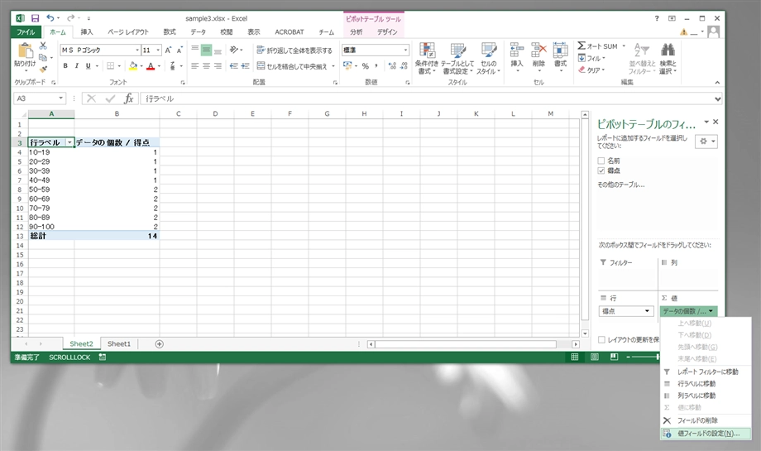Click the increase indent icon
The width and height of the screenshot is (761, 451).
click(245, 66)
